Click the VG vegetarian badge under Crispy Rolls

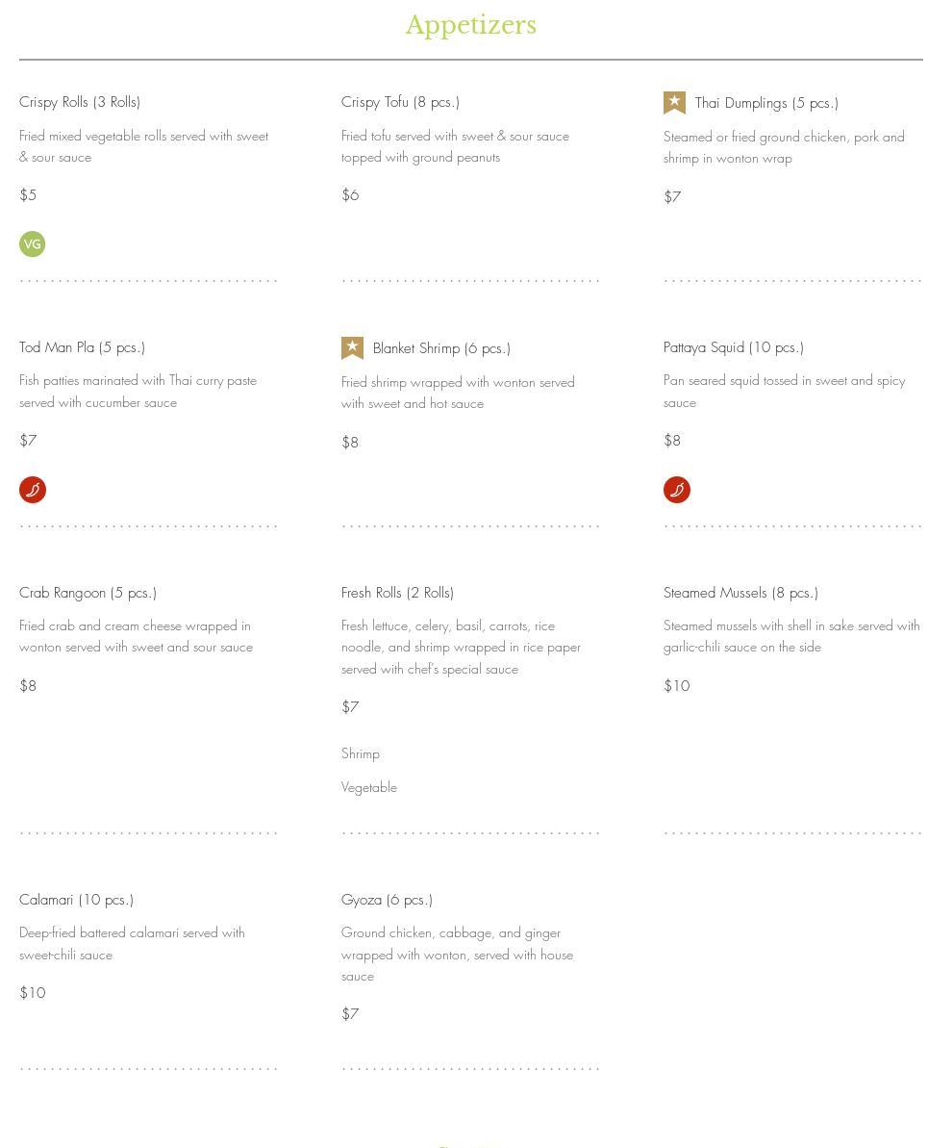click(33, 244)
